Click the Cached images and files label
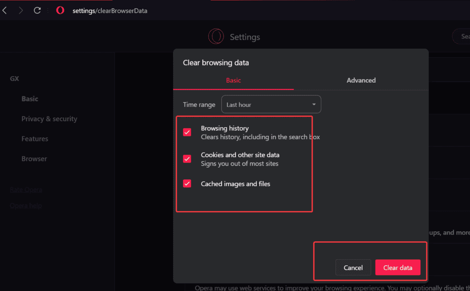Image resolution: width=470 pixels, height=291 pixels. tap(235, 184)
